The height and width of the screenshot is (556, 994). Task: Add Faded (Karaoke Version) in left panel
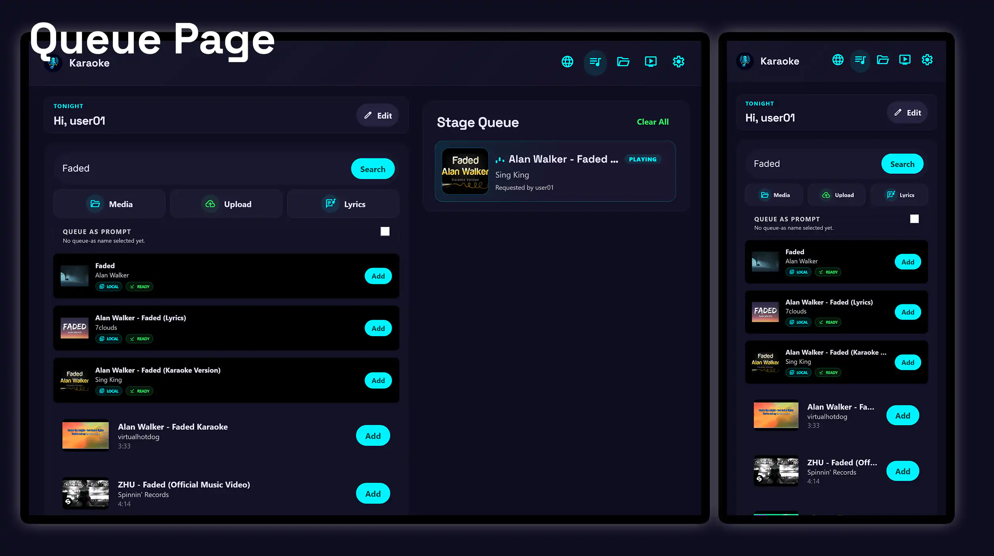(378, 380)
